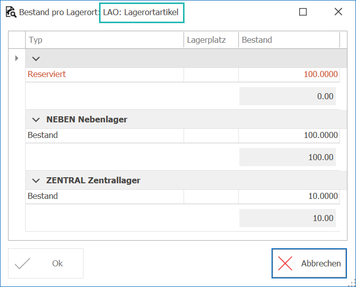Sort by the Bestand column header
Viewport: 356px width, 287px height.
tap(289, 40)
